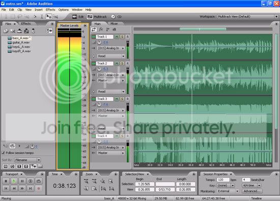Select keysR_A.wav in Files list
This screenshot has width=280, height=201.
tap(19, 51)
